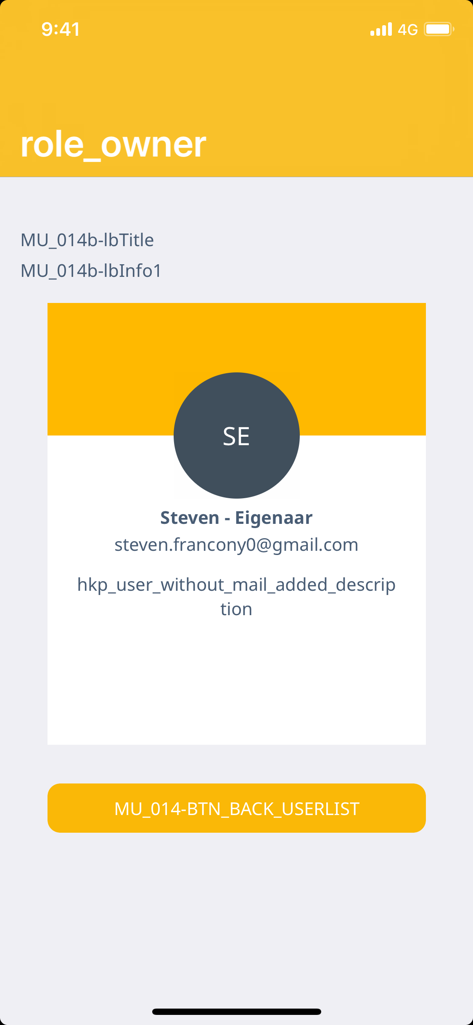
Task: Tap the black home indicator bar
Action: pos(236,1012)
